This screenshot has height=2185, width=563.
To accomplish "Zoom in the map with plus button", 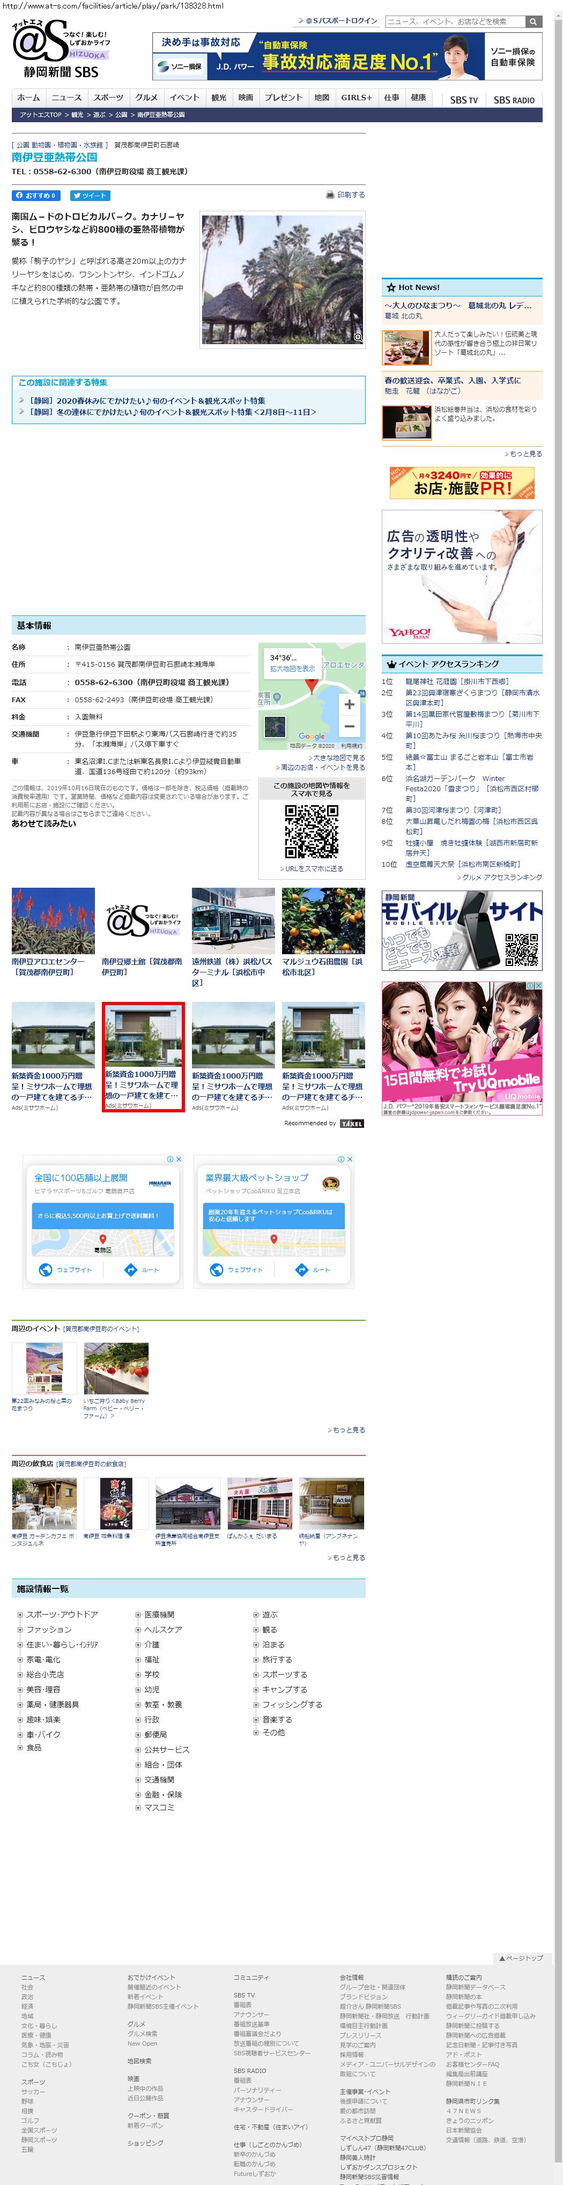I will point(349,704).
